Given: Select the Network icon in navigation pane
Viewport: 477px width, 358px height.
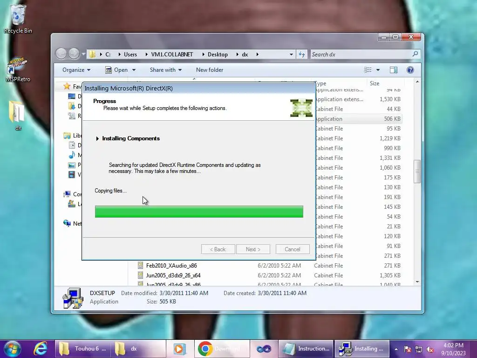Looking at the screenshot, I should pyautogui.click(x=67, y=223).
